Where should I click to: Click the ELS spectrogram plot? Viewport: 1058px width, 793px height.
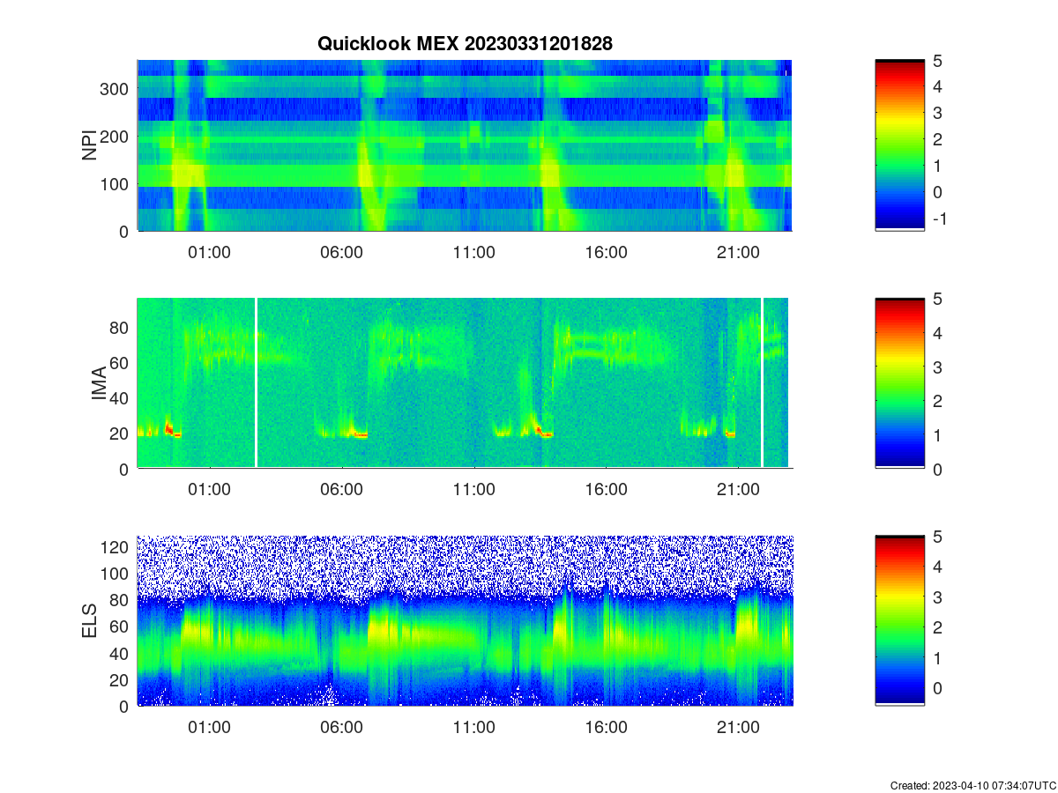click(x=465, y=621)
